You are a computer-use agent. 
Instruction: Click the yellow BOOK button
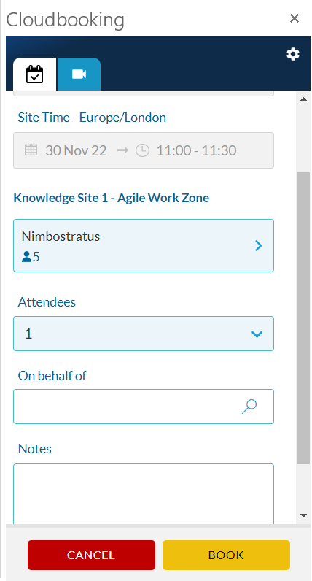tap(226, 555)
